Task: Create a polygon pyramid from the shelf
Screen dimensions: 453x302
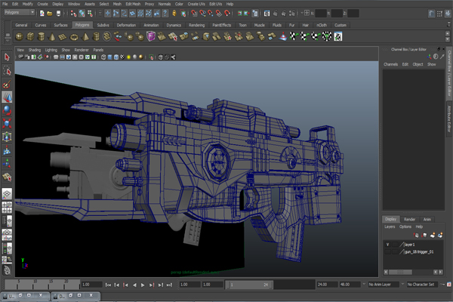Action: [85, 37]
